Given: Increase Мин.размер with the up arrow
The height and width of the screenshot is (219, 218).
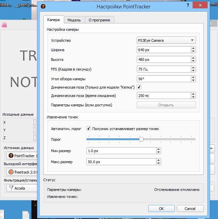Looking at the screenshot, I should [158, 149].
